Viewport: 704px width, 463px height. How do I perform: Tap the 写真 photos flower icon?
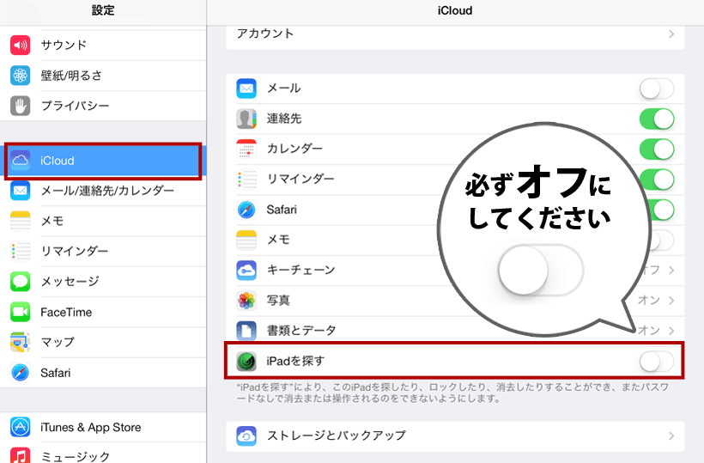point(246,301)
